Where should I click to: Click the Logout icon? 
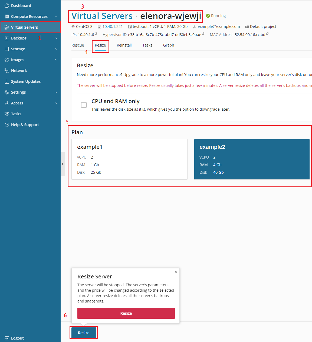point(7,338)
